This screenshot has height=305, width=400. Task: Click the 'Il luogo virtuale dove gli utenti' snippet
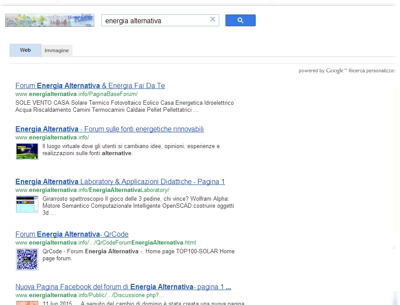(131, 149)
